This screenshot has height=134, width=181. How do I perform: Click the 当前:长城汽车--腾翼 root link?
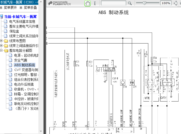pos(21,17)
